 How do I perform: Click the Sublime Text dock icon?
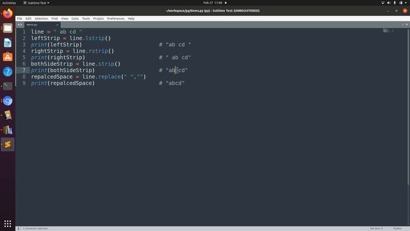pos(8,144)
